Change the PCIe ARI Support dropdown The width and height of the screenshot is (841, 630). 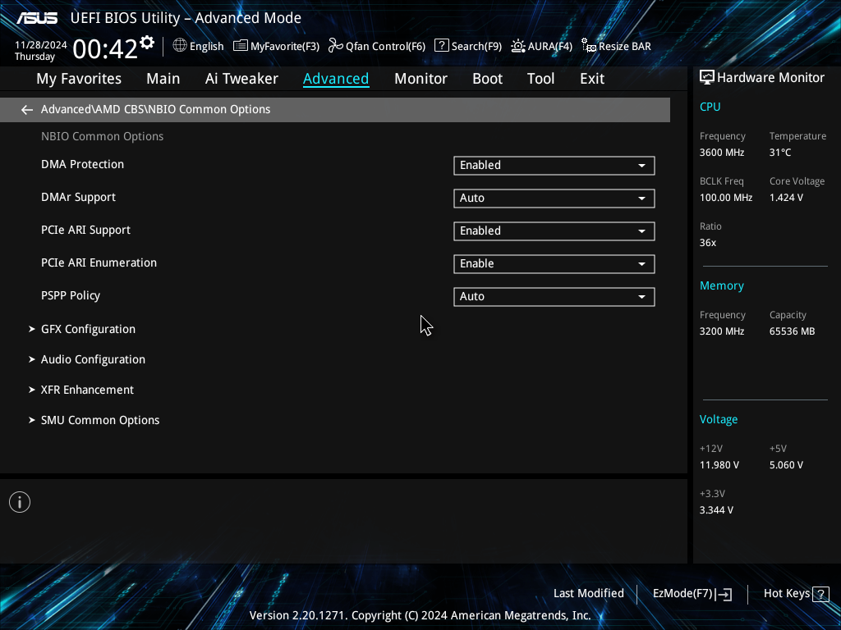pos(554,231)
